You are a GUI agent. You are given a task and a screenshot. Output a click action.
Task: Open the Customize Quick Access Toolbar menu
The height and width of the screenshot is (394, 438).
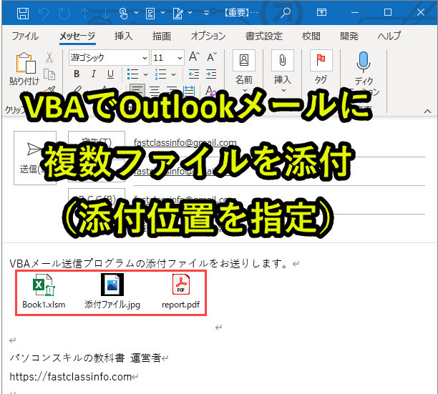[x=206, y=13]
